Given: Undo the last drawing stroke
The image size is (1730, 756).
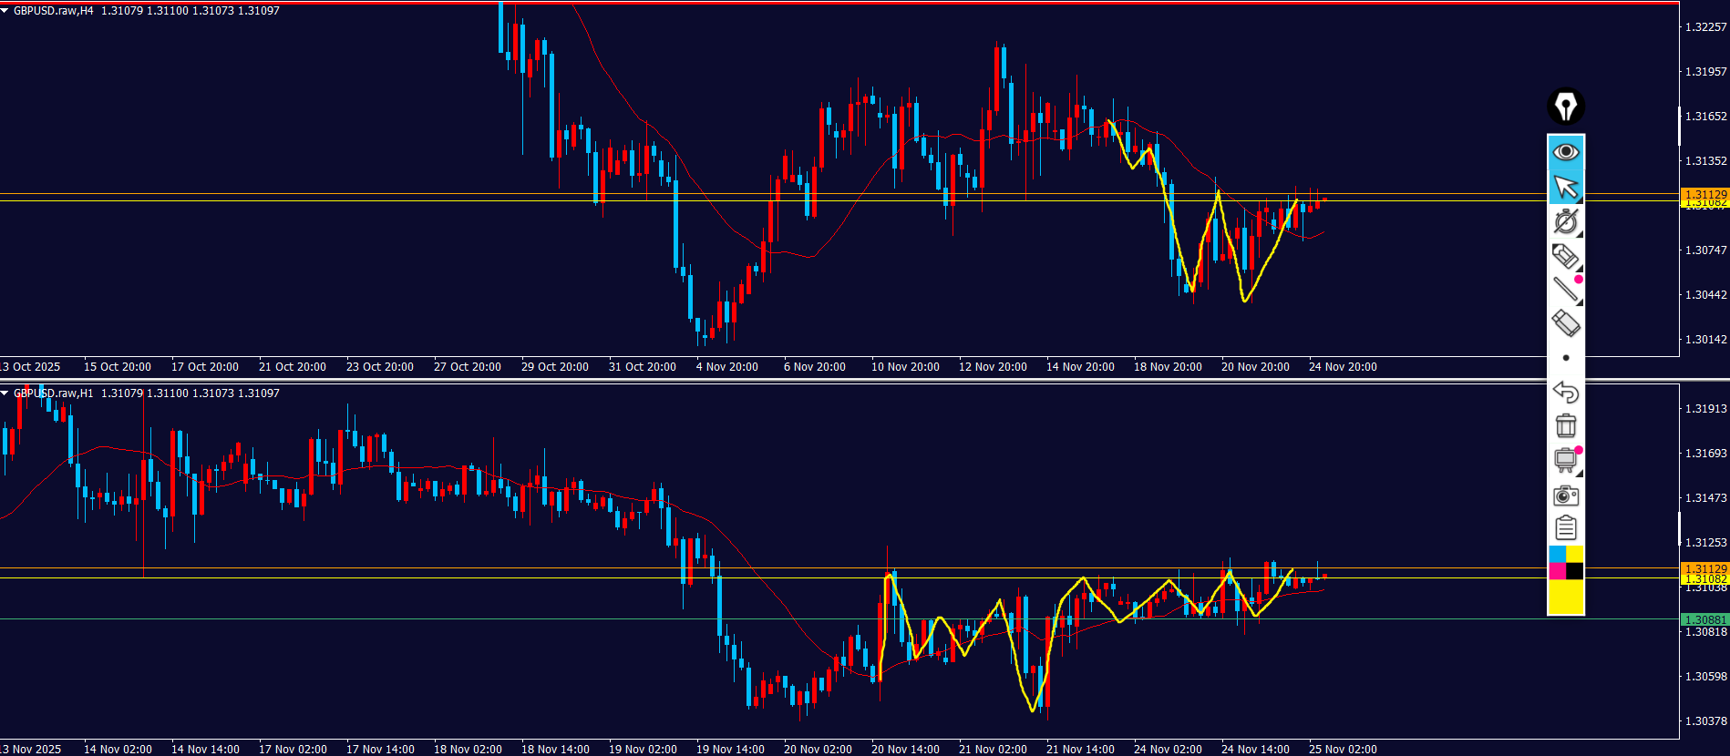Looking at the screenshot, I should click(1565, 392).
